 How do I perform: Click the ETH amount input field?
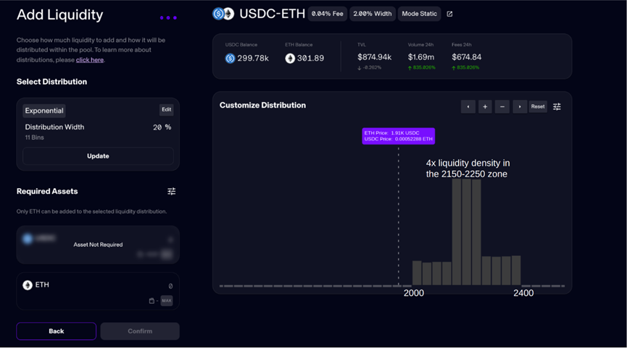[x=109, y=286]
